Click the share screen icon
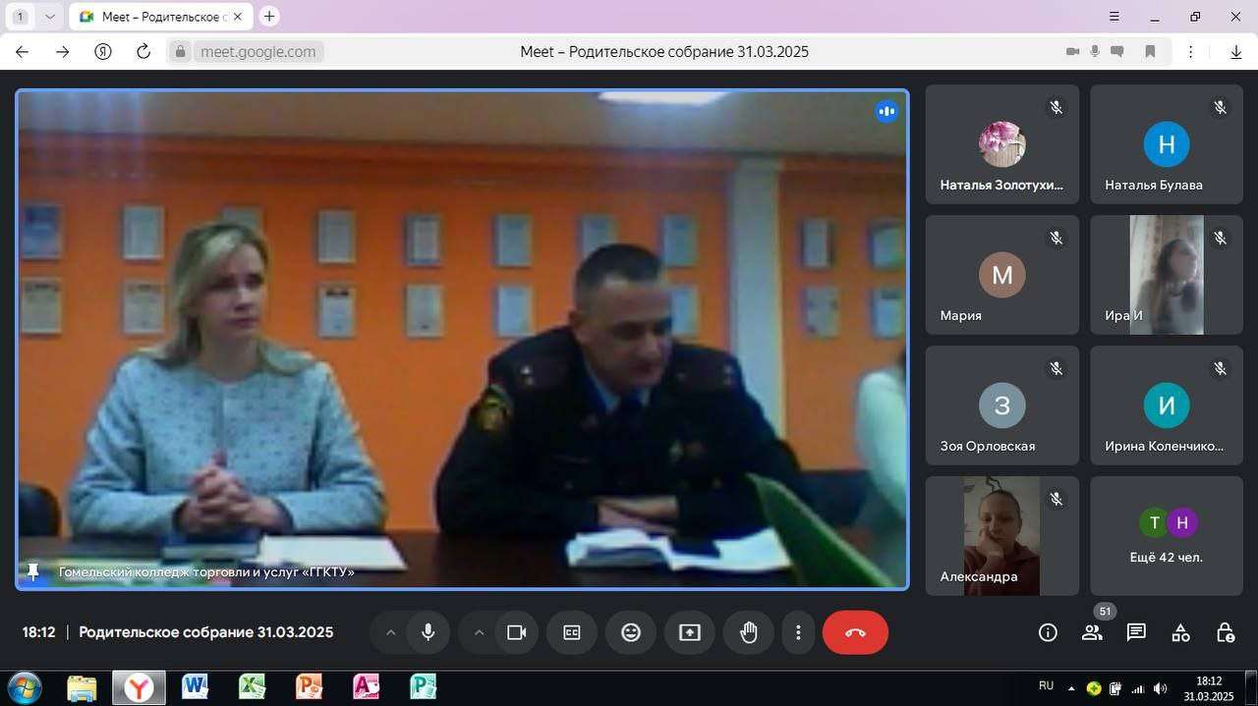 (x=690, y=632)
